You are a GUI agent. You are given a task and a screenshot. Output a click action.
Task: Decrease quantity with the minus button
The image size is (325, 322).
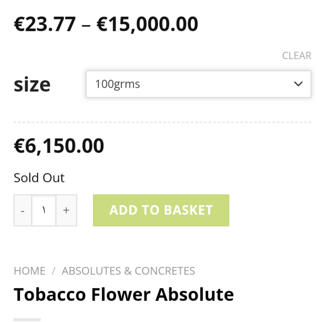pos(23,210)
